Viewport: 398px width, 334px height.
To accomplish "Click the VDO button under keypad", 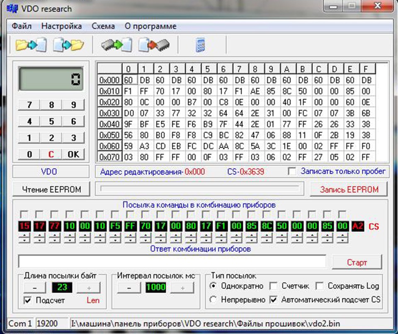I will [x=51, y=172].
